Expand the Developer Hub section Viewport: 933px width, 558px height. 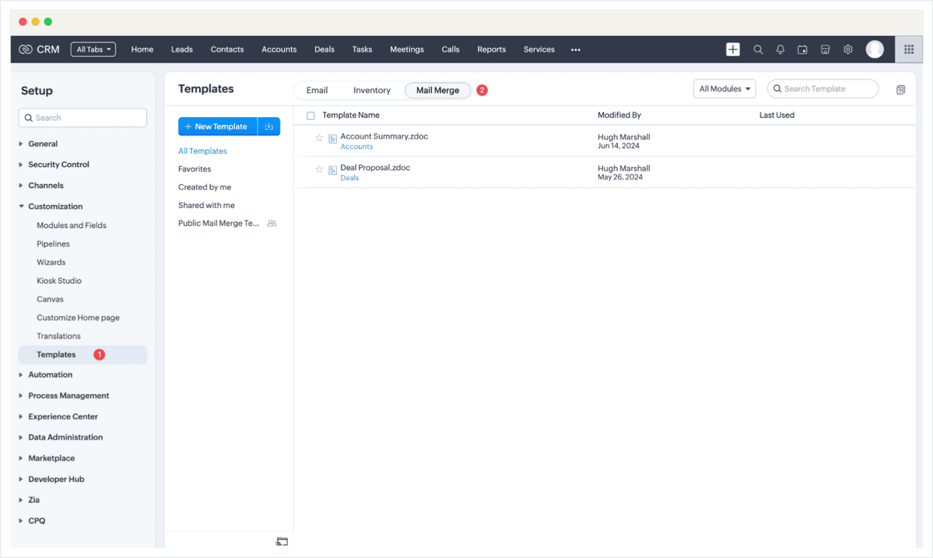21,479
